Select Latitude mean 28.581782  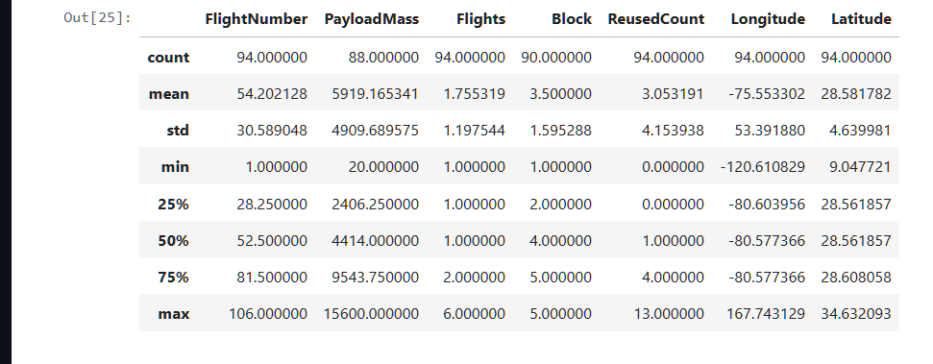[x=855, y=94]
